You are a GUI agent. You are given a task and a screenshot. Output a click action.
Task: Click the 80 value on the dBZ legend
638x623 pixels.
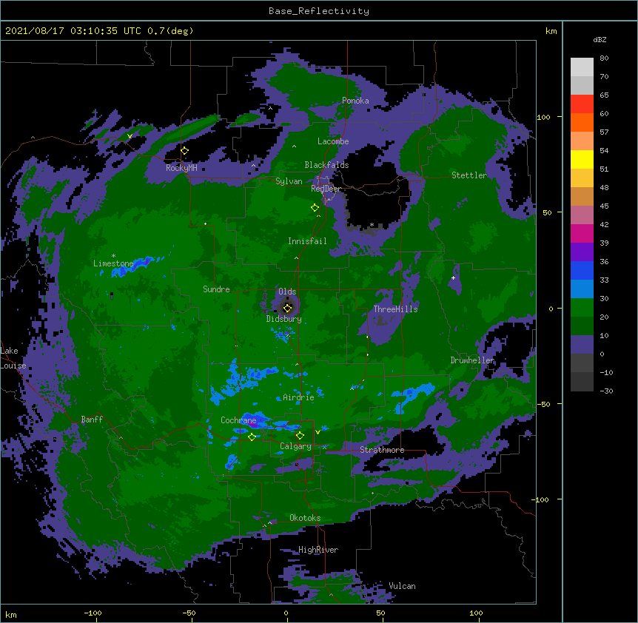tap(604, 58)
